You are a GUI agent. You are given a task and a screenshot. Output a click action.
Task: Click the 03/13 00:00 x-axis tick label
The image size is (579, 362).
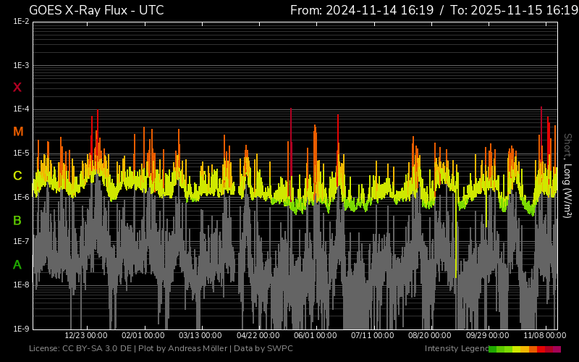200,336
